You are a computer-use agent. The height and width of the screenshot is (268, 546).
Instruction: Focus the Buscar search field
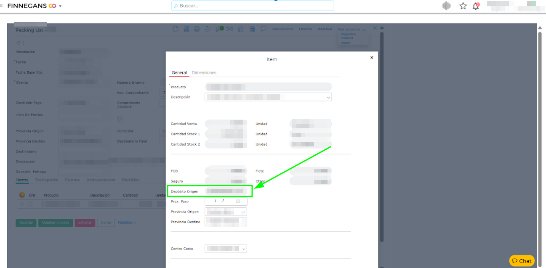pos(253,6)
